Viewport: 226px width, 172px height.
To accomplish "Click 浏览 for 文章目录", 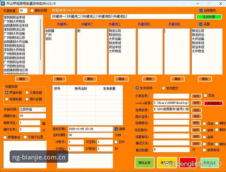I will pyautogui.click(x=196, y=96).
